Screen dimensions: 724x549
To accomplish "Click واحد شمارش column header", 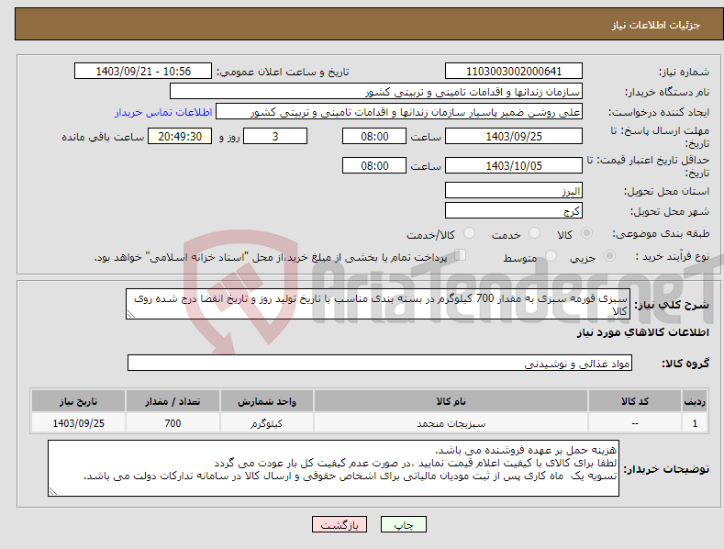I will [x=267, y=401].
